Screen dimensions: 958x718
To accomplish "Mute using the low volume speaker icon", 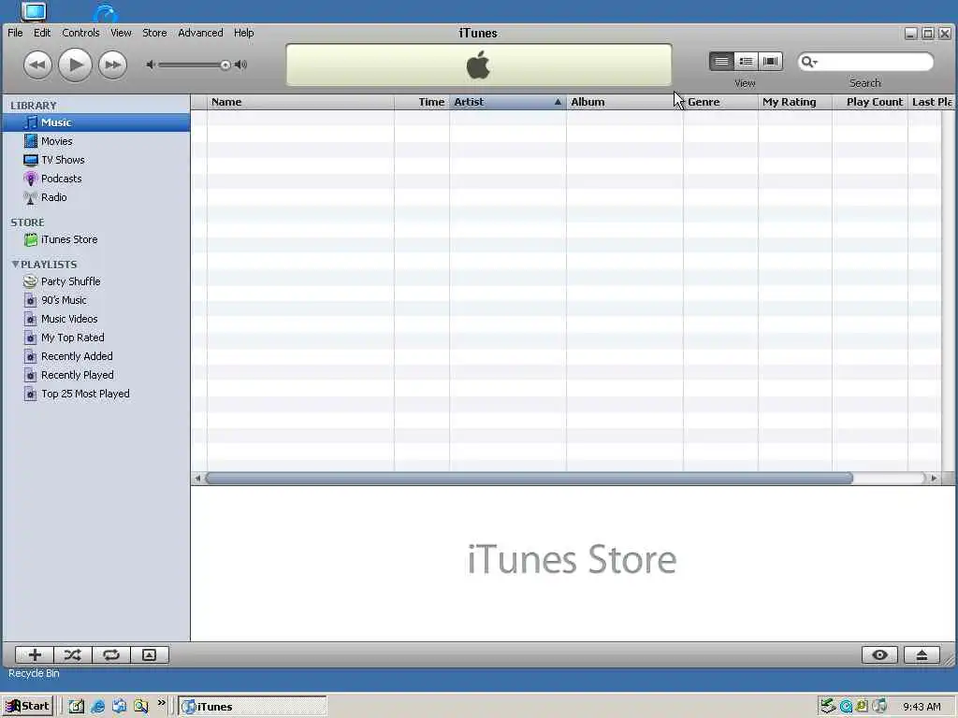I will pos(151,65).
